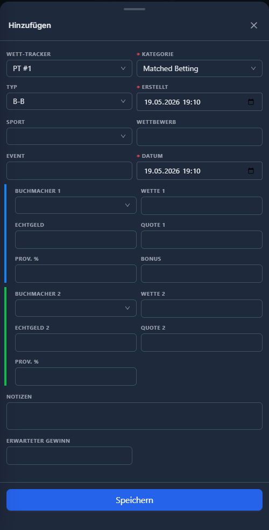Expand the Typ dropdown showing B-B
Screen dimensions: 269x530
[69, 101]
